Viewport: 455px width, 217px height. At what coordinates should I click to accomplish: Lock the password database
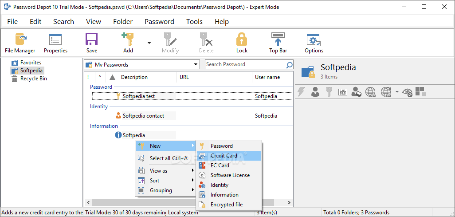pyautogui.click(x=242, y=43)
